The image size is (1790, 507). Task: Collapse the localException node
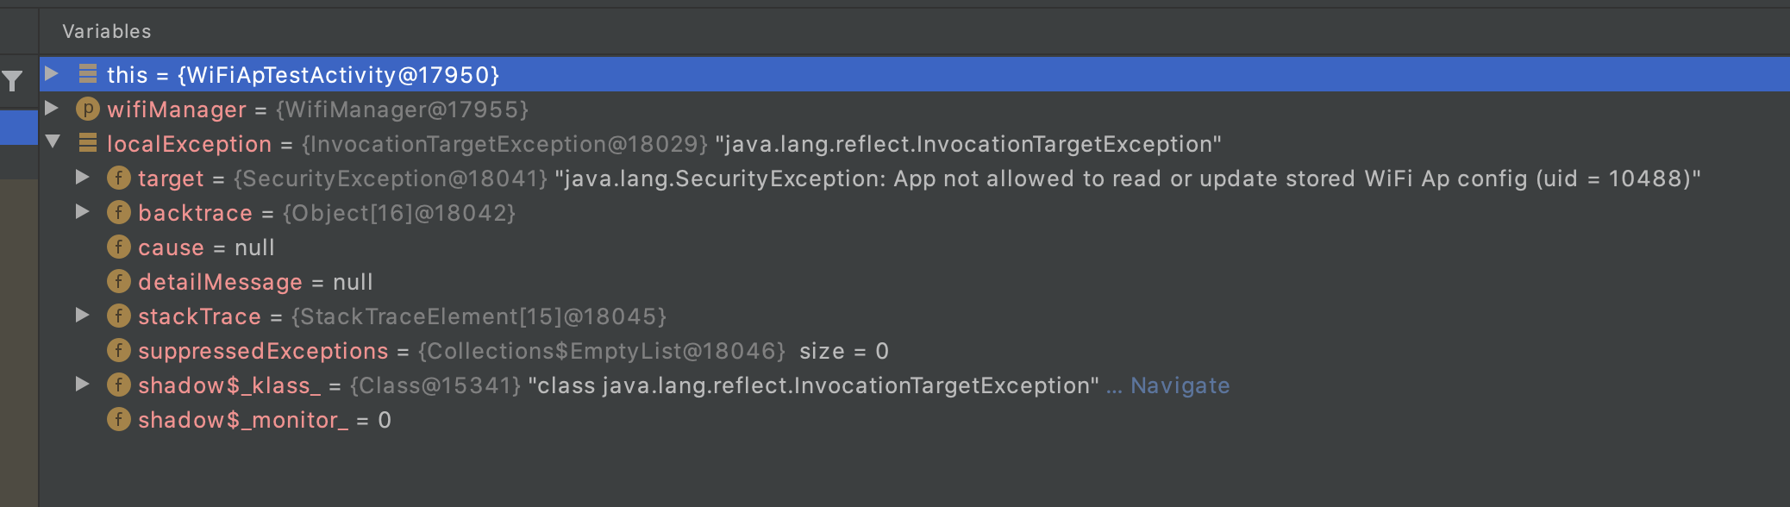[50, 144]
